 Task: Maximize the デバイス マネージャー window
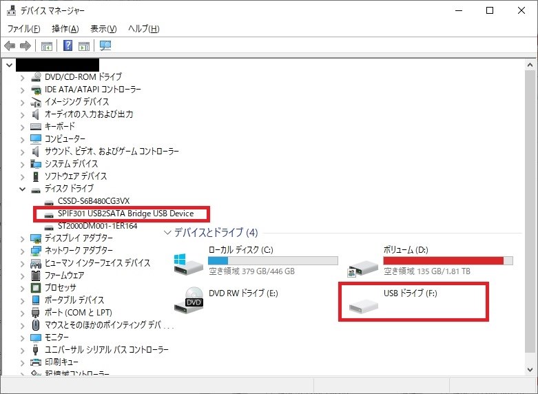tap(490, 10)
